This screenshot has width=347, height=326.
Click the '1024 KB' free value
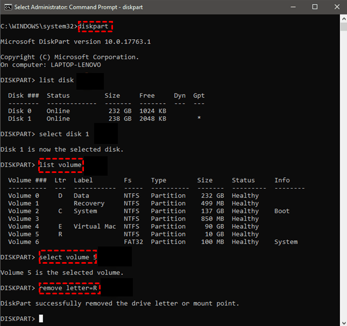153,111
